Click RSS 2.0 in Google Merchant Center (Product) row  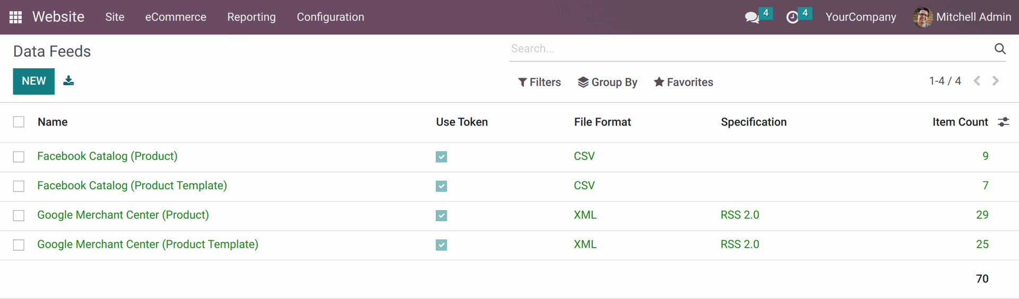point(740,215)
